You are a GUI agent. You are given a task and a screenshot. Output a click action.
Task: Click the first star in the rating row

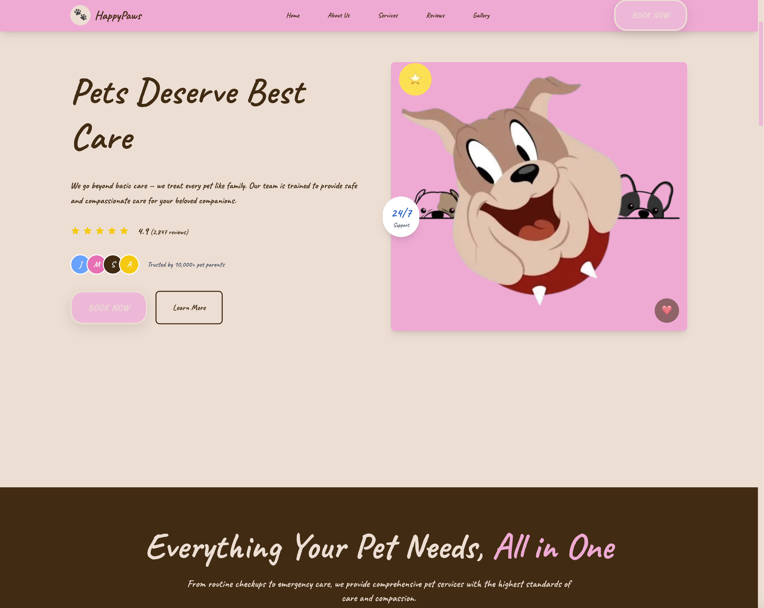(76, 231)
